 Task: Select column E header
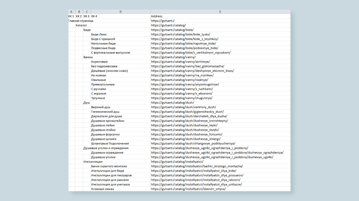tap(220, 12)
